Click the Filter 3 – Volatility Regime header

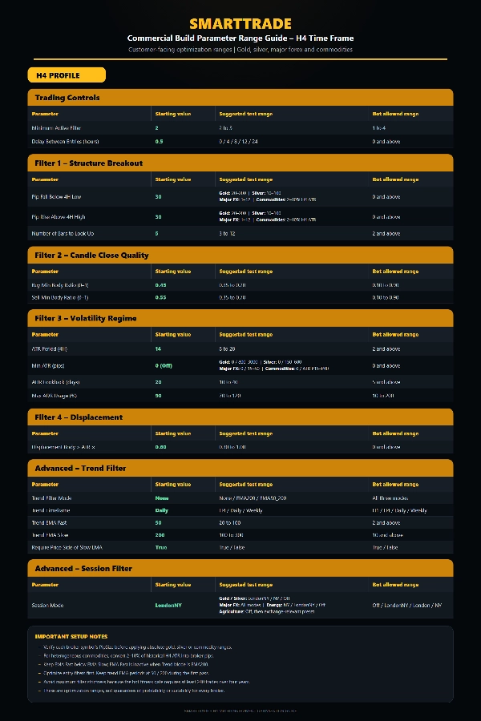tap(240, 318)
